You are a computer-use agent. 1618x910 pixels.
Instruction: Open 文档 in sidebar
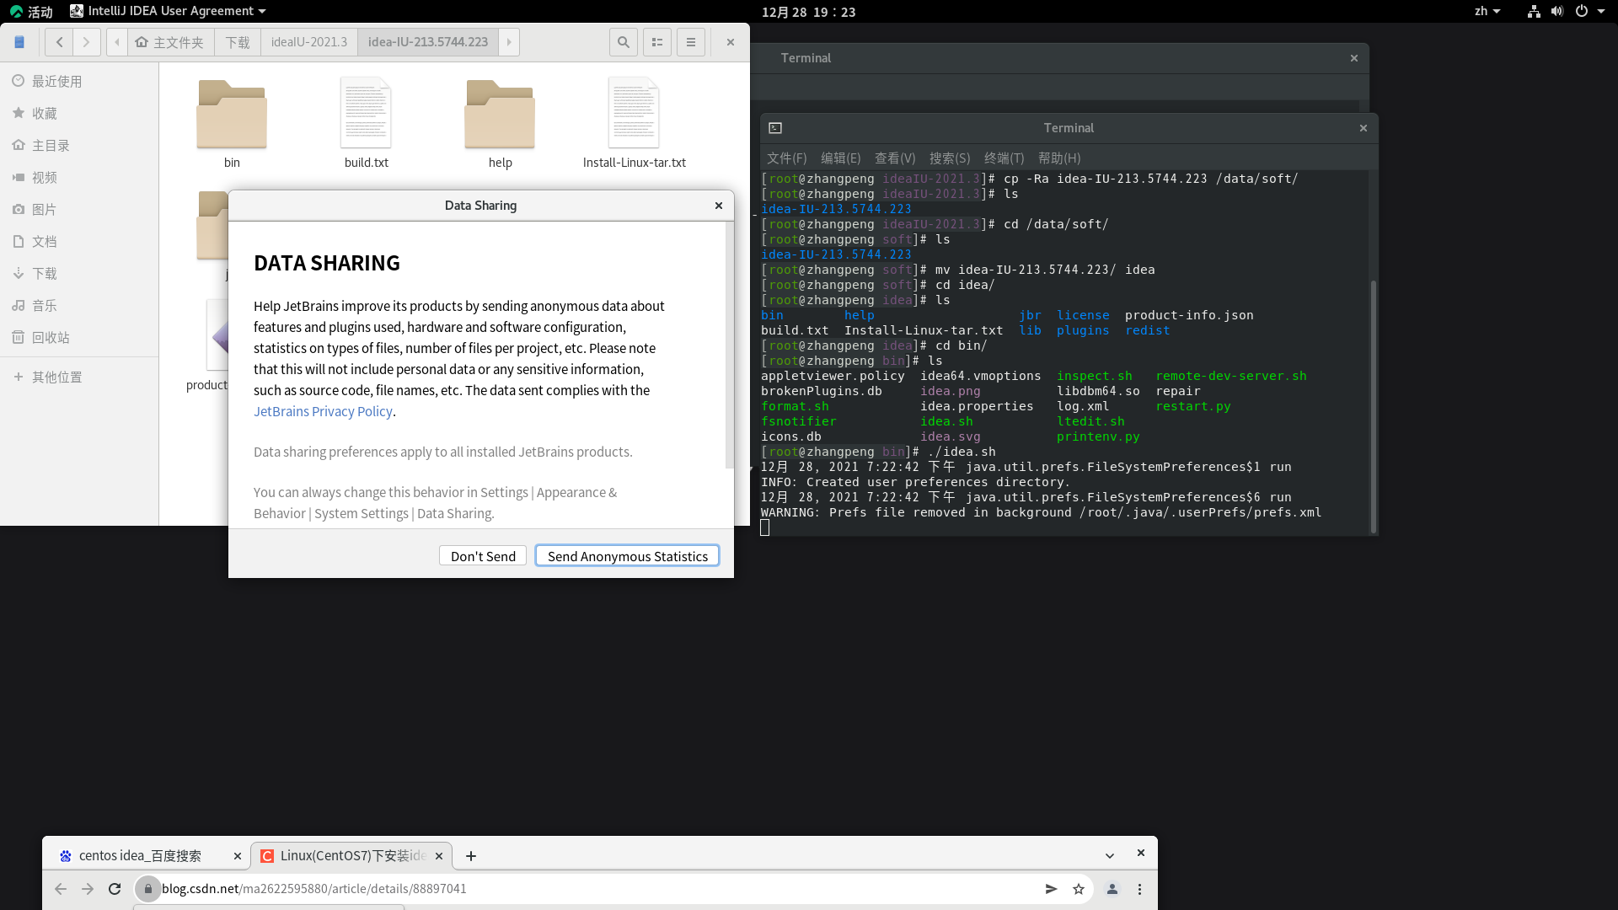click(79, 241)
